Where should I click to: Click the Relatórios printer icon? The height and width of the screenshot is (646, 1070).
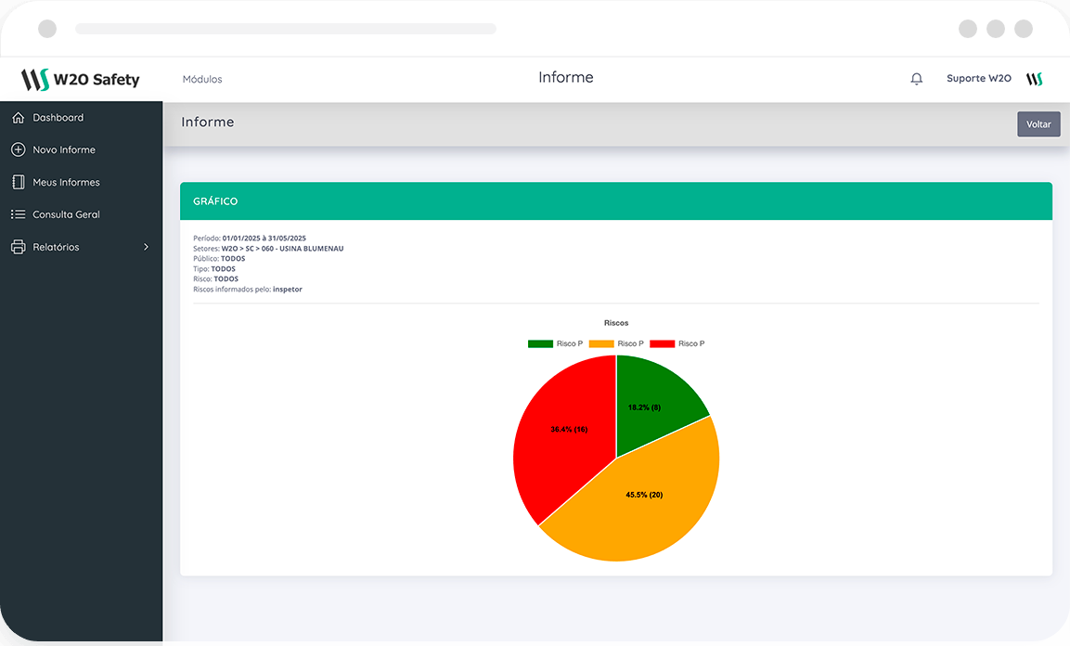tap(18, 247)
